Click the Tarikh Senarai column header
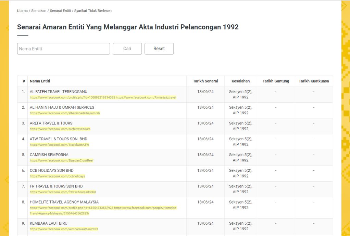 pyautogui.click(x=205, y=81)
